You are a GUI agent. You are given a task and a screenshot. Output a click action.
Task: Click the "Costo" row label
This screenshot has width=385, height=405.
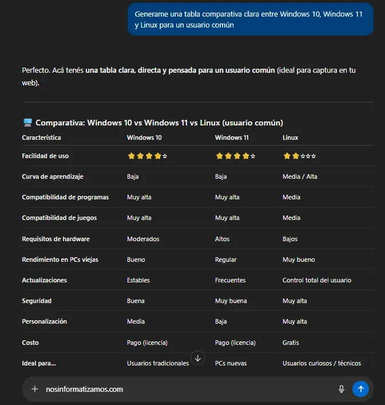[30, 343]
